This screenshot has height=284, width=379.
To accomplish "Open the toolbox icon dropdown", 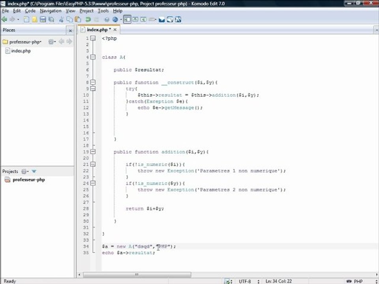I will point(152,19).
